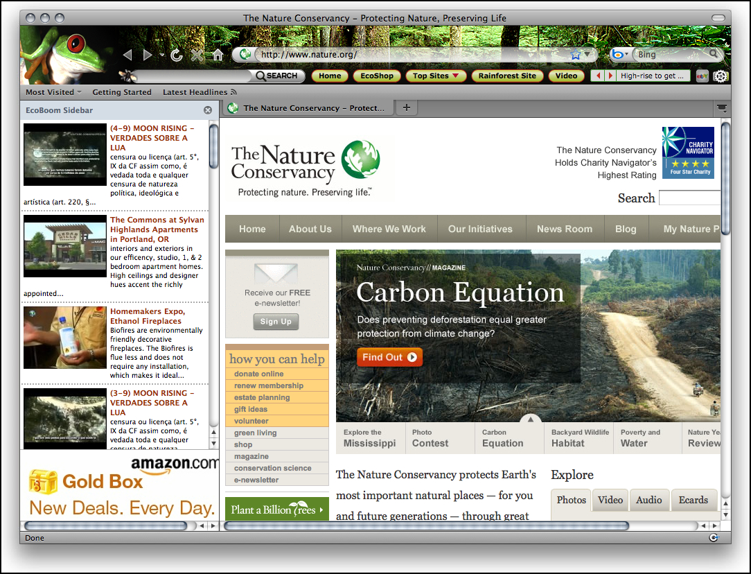Screen dimensions: 751x574
Task: Select the Where We Work nav tab
Action: [x=389, y=229]
